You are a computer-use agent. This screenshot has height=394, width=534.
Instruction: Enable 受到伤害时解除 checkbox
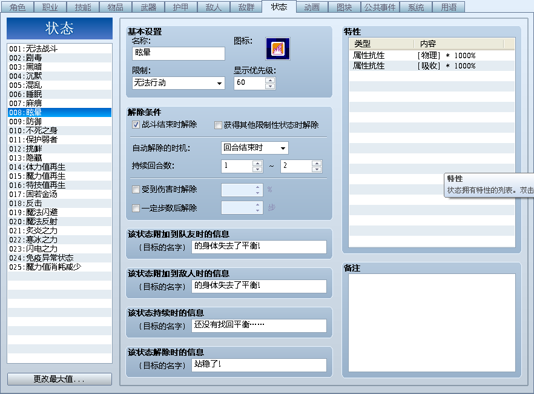(x=136, y=190)
